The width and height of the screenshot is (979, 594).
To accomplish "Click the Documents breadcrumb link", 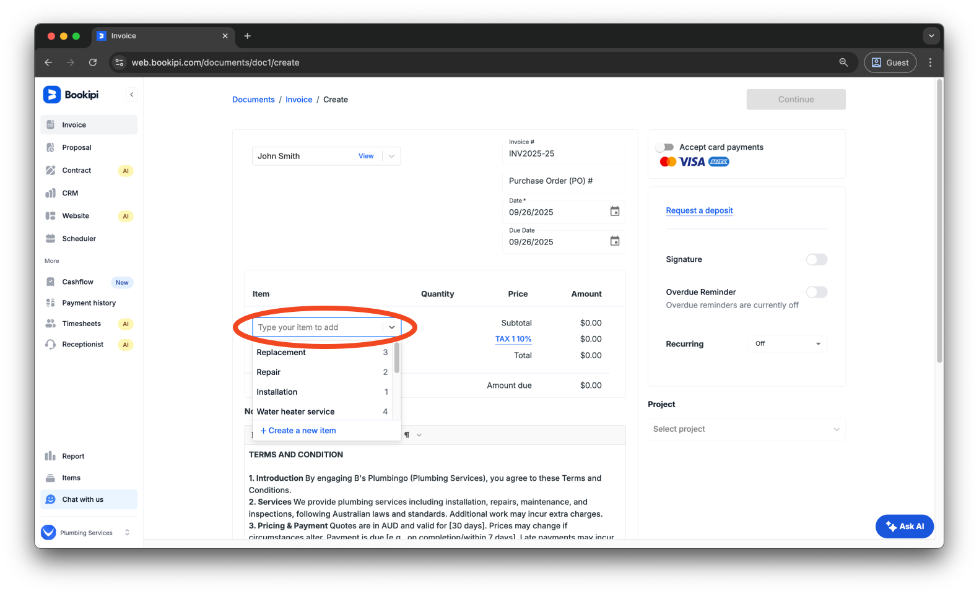I will coord(253,100).
